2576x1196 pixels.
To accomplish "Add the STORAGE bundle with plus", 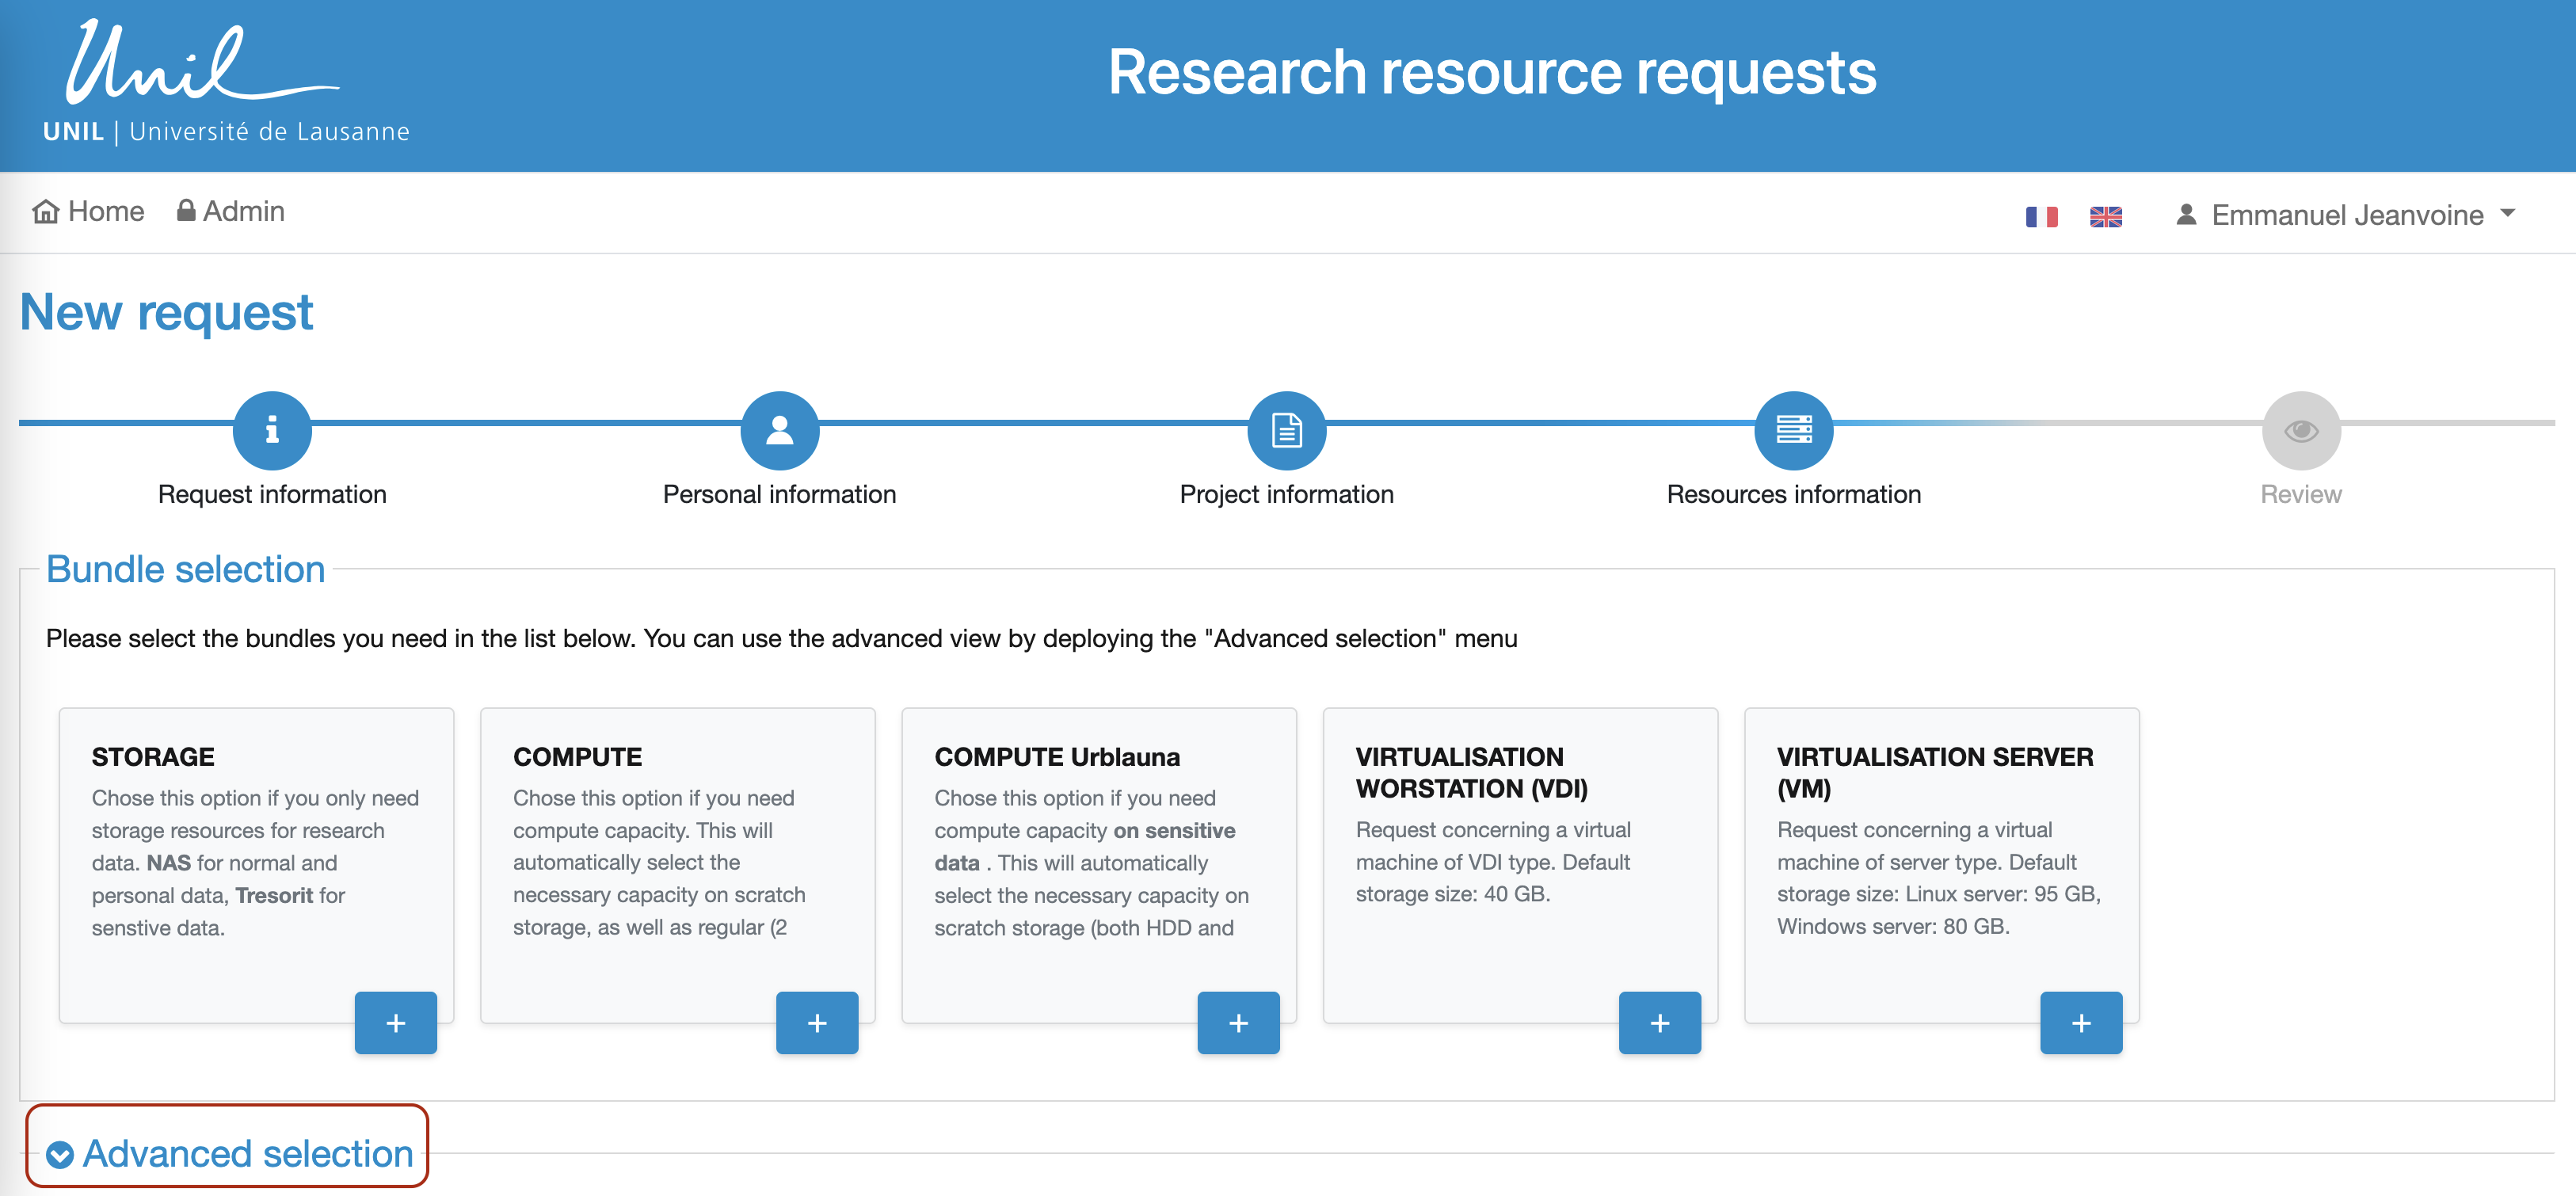I will point(395,1022).
